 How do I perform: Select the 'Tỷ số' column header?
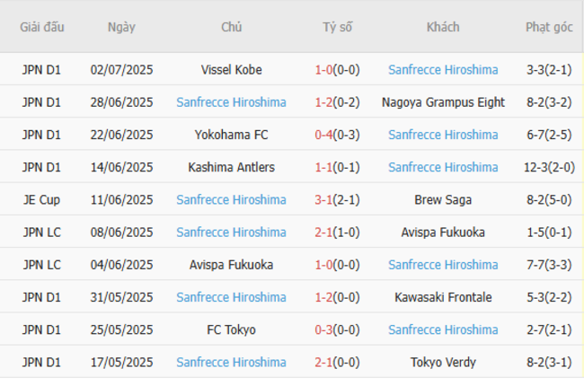click(x=337, y=27)
